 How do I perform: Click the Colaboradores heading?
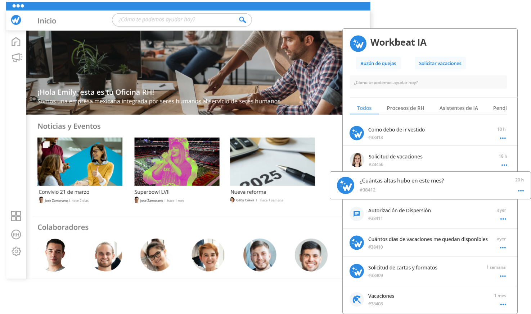pos(63,227)
